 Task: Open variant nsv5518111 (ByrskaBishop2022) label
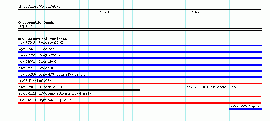[45, 100]
